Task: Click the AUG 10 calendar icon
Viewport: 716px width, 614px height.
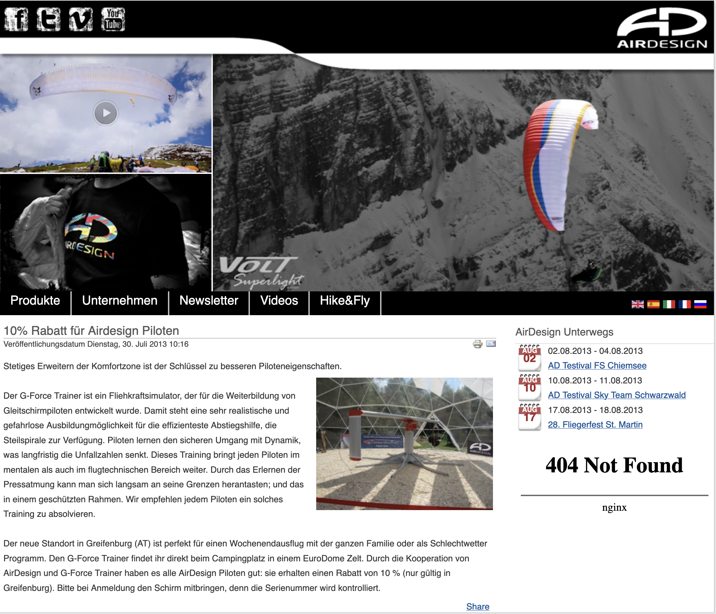Action: [529, 387]
